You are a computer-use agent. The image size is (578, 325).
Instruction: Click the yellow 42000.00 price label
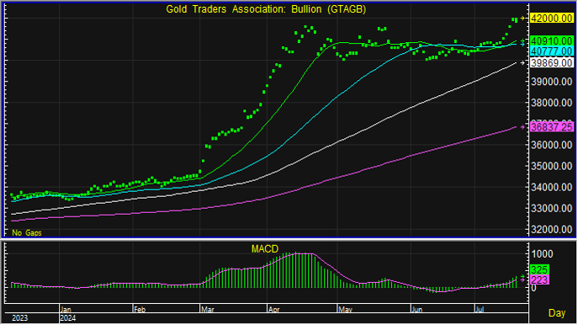pos(551,18)
